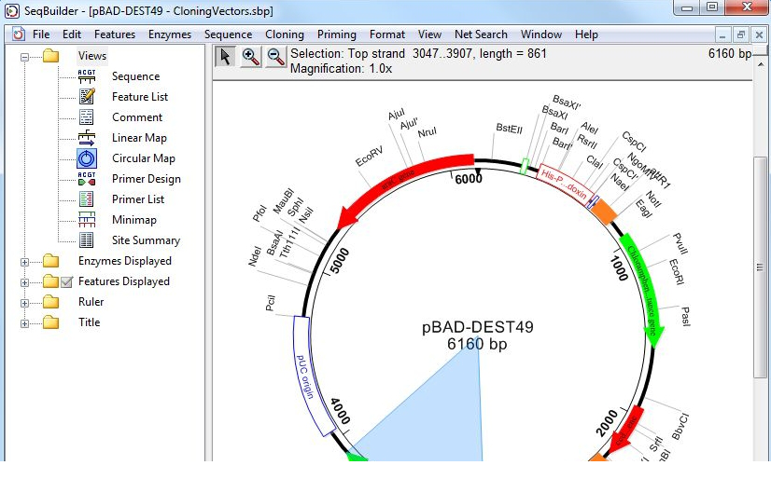Select the arrow pointer tool

(225, 57)
